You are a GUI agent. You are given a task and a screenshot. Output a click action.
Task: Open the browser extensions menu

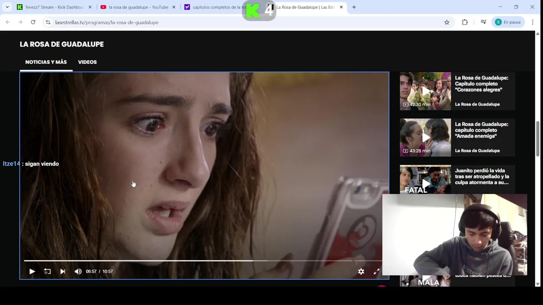coord(465,22)
